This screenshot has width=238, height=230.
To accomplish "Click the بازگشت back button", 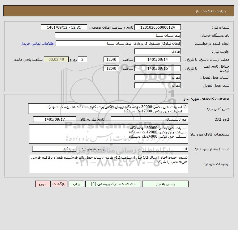I will tap(59, 184).
